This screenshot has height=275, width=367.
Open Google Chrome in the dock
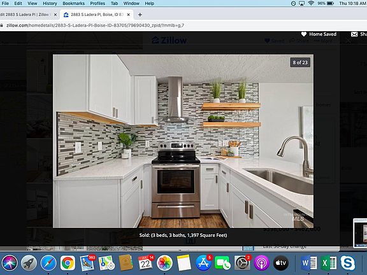tap(68, 263)
